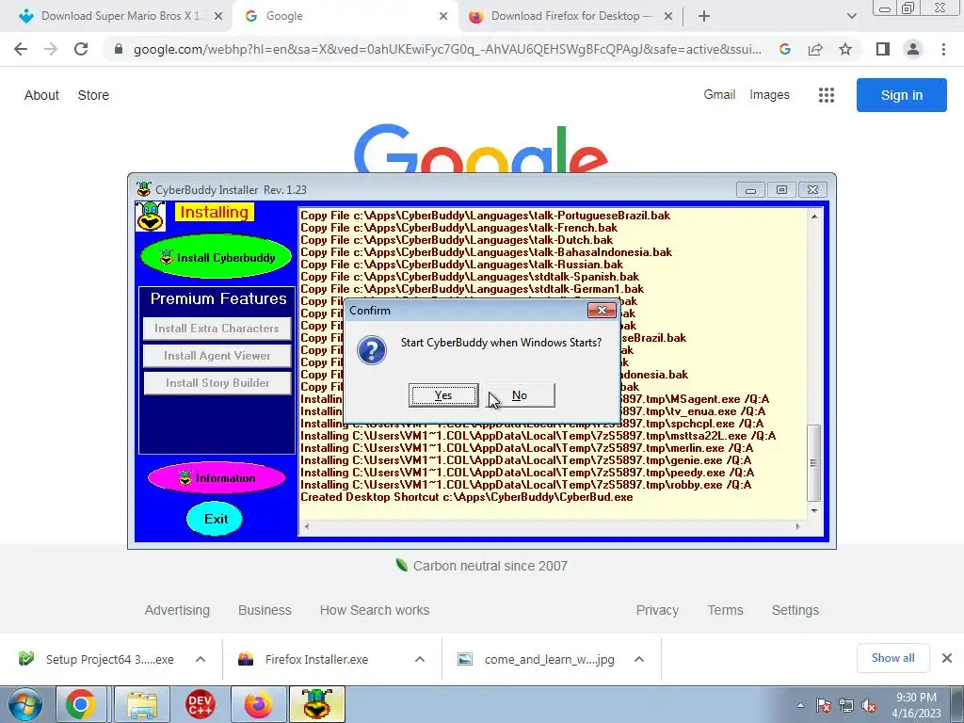The image size is (964, 723).
Task: Click the Install Cyberbuddy green button
Action: click(x=217, y=258)
